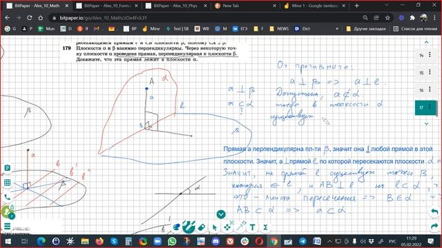Open the color palette tool
Image resolution: width=442 pixels, height=248 pixels.
pos(177,227)
